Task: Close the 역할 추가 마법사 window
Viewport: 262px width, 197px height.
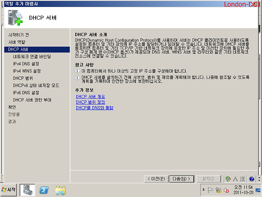Action: pos(255,4)
